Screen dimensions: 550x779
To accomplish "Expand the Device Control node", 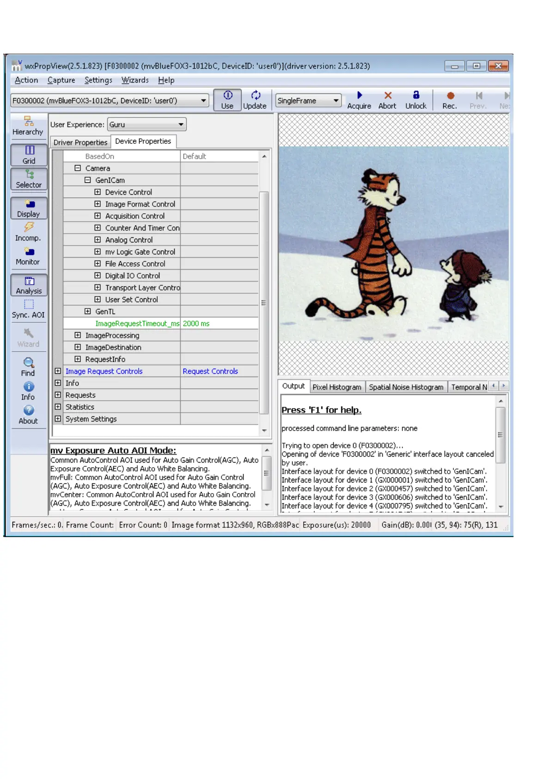I will pos(98,192).
